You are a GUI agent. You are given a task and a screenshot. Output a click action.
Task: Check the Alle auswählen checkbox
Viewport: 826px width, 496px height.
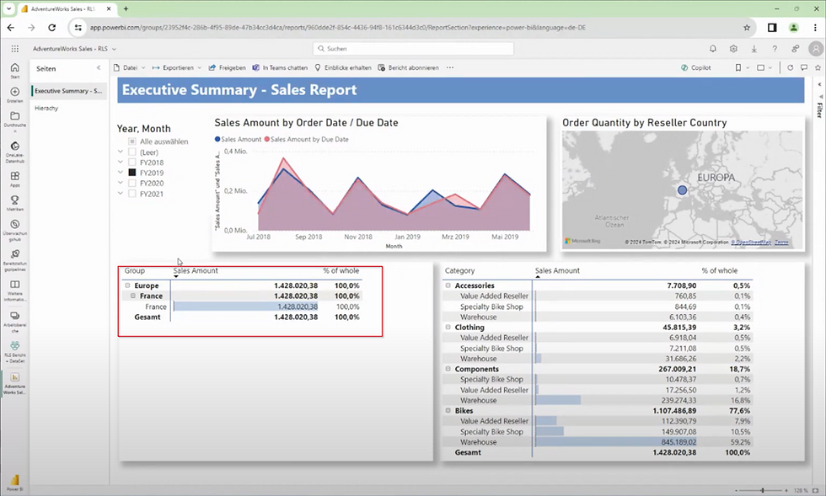(132, 141)
